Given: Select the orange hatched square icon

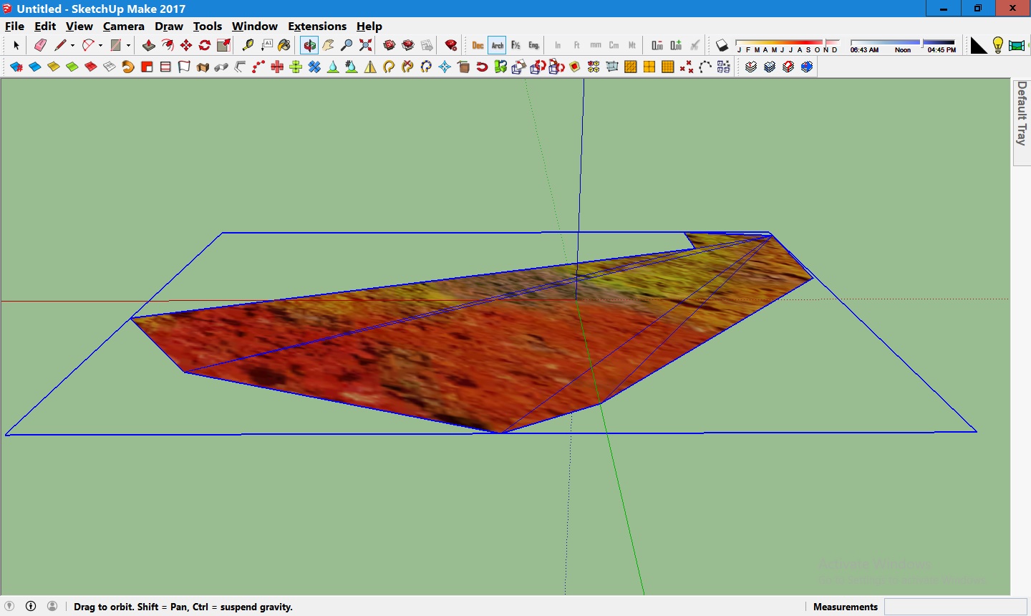Looking at the screenshot, I should tap(631, 67).
